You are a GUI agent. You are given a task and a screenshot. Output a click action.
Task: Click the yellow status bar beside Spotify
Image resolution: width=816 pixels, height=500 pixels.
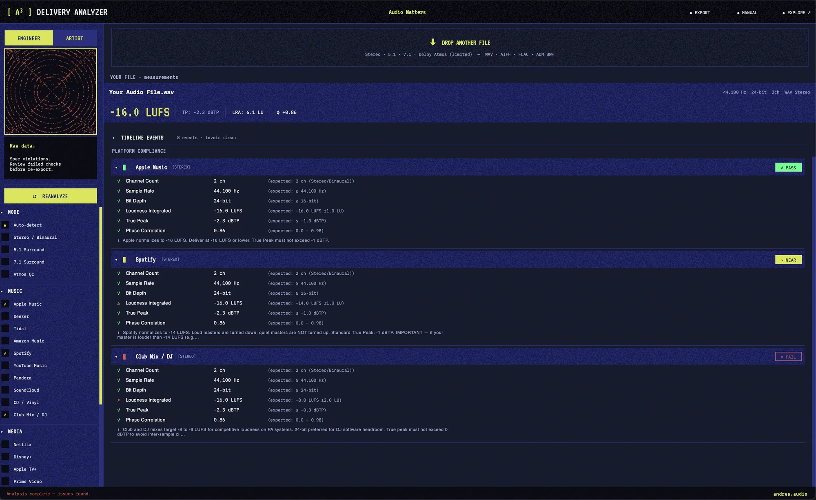coord(124,260)
